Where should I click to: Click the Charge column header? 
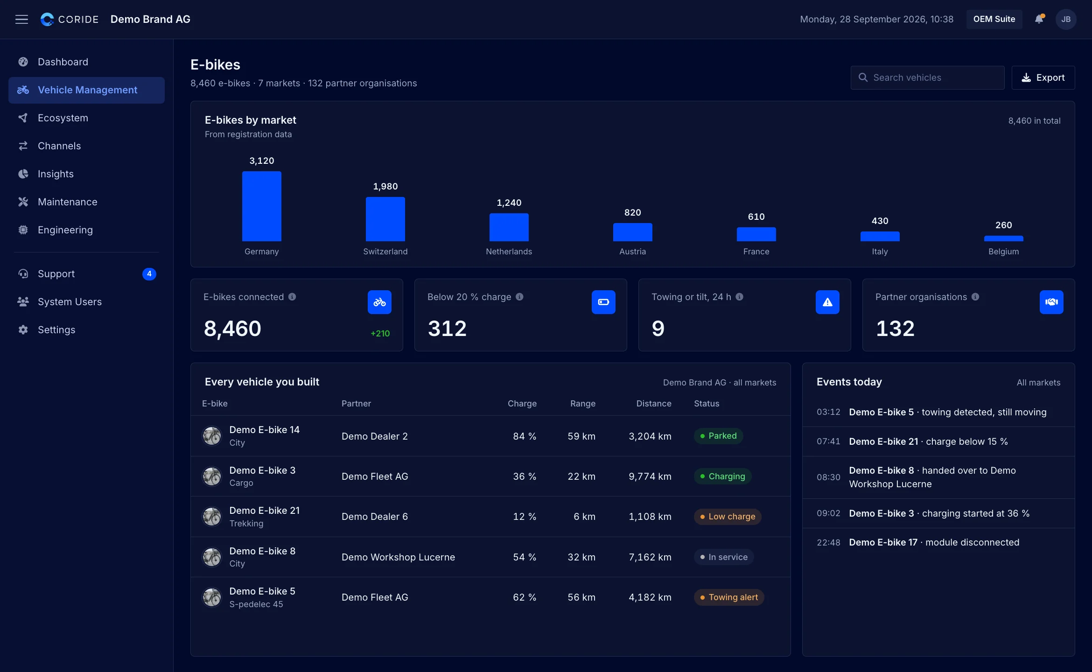coord(522,404)
